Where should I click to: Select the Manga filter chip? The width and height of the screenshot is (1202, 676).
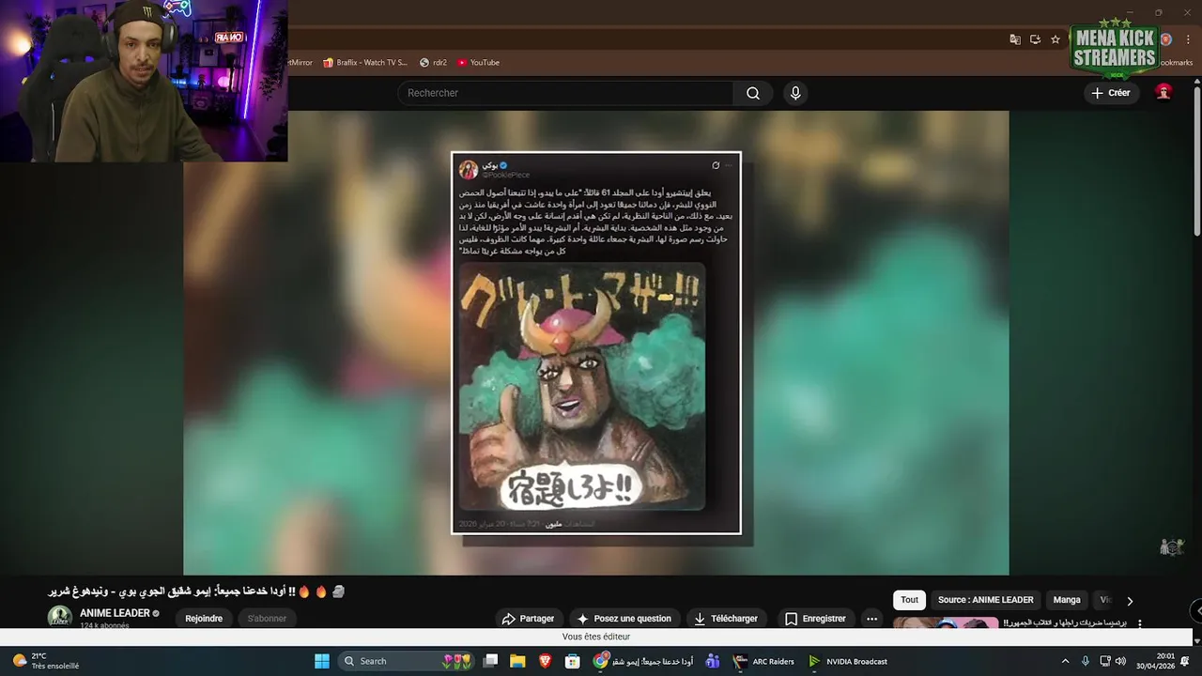point(1067,600)
